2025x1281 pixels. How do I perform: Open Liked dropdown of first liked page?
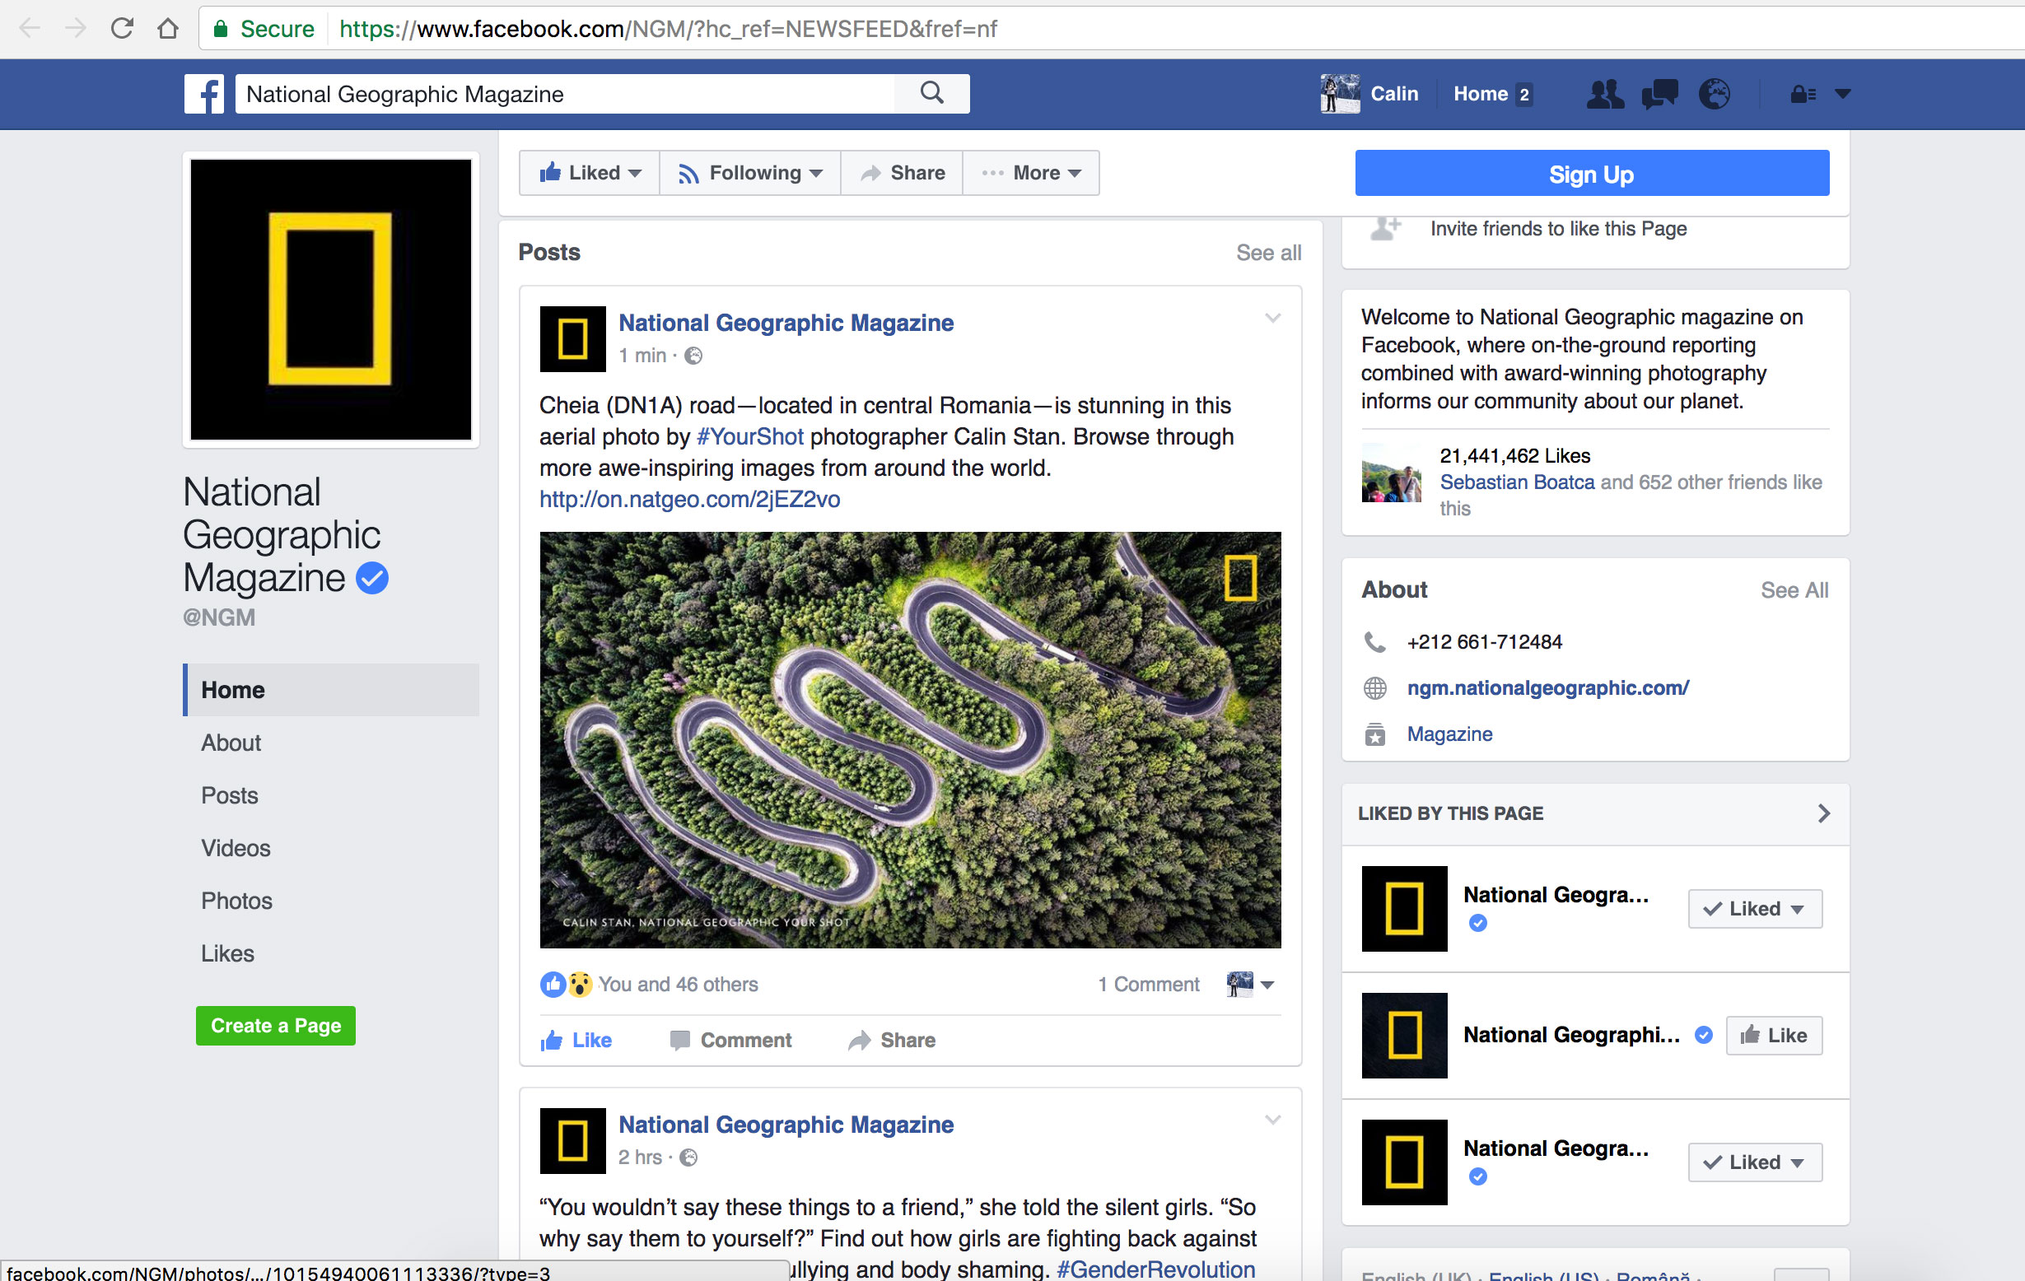[x=1754, y=909]
